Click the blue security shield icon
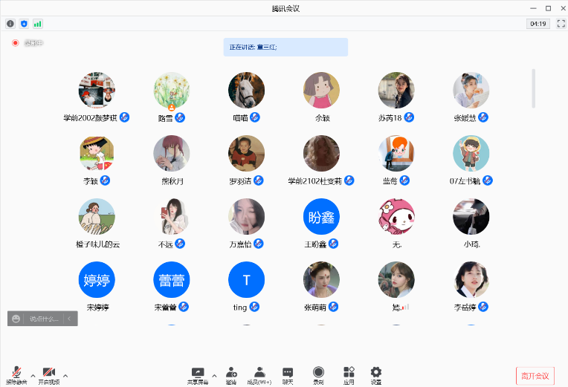Screen dimensions: 568x387 (24, 24)
